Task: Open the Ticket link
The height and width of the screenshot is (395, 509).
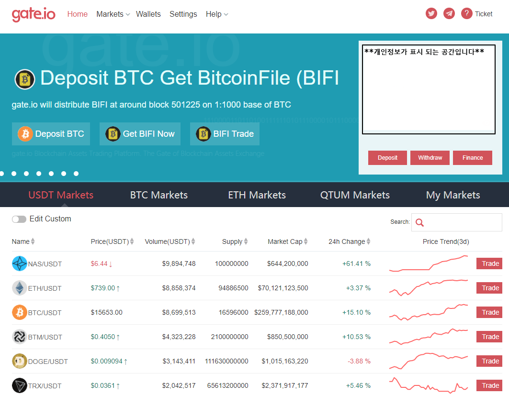Action: coord(483,14)
